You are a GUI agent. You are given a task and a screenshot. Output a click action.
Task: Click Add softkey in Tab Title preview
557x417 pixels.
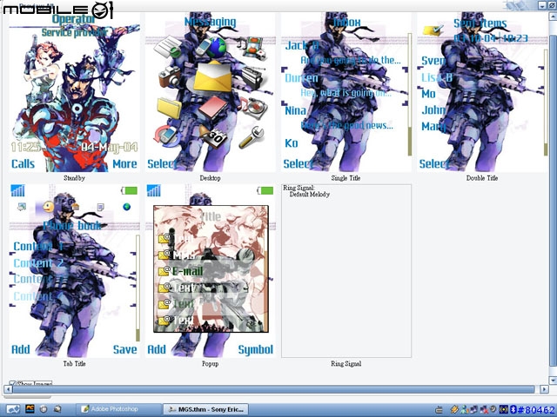(x=21, y=349)
